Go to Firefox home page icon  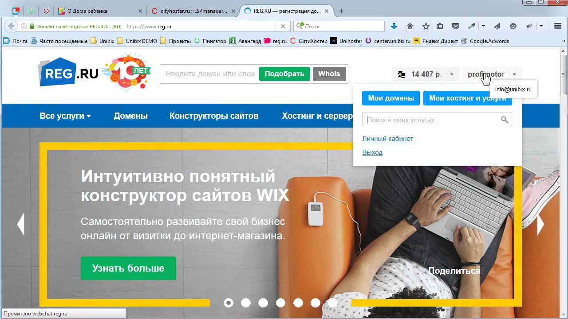point(410,26)
